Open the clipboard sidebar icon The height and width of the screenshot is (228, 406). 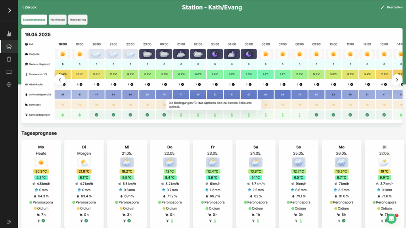9,59
